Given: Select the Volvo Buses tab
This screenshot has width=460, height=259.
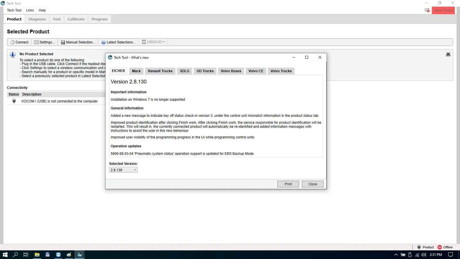Looking at the screenshot, I should pos(231,71).
